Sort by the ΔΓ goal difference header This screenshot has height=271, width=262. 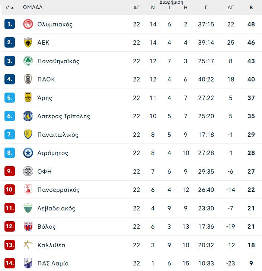pos(230,7)
